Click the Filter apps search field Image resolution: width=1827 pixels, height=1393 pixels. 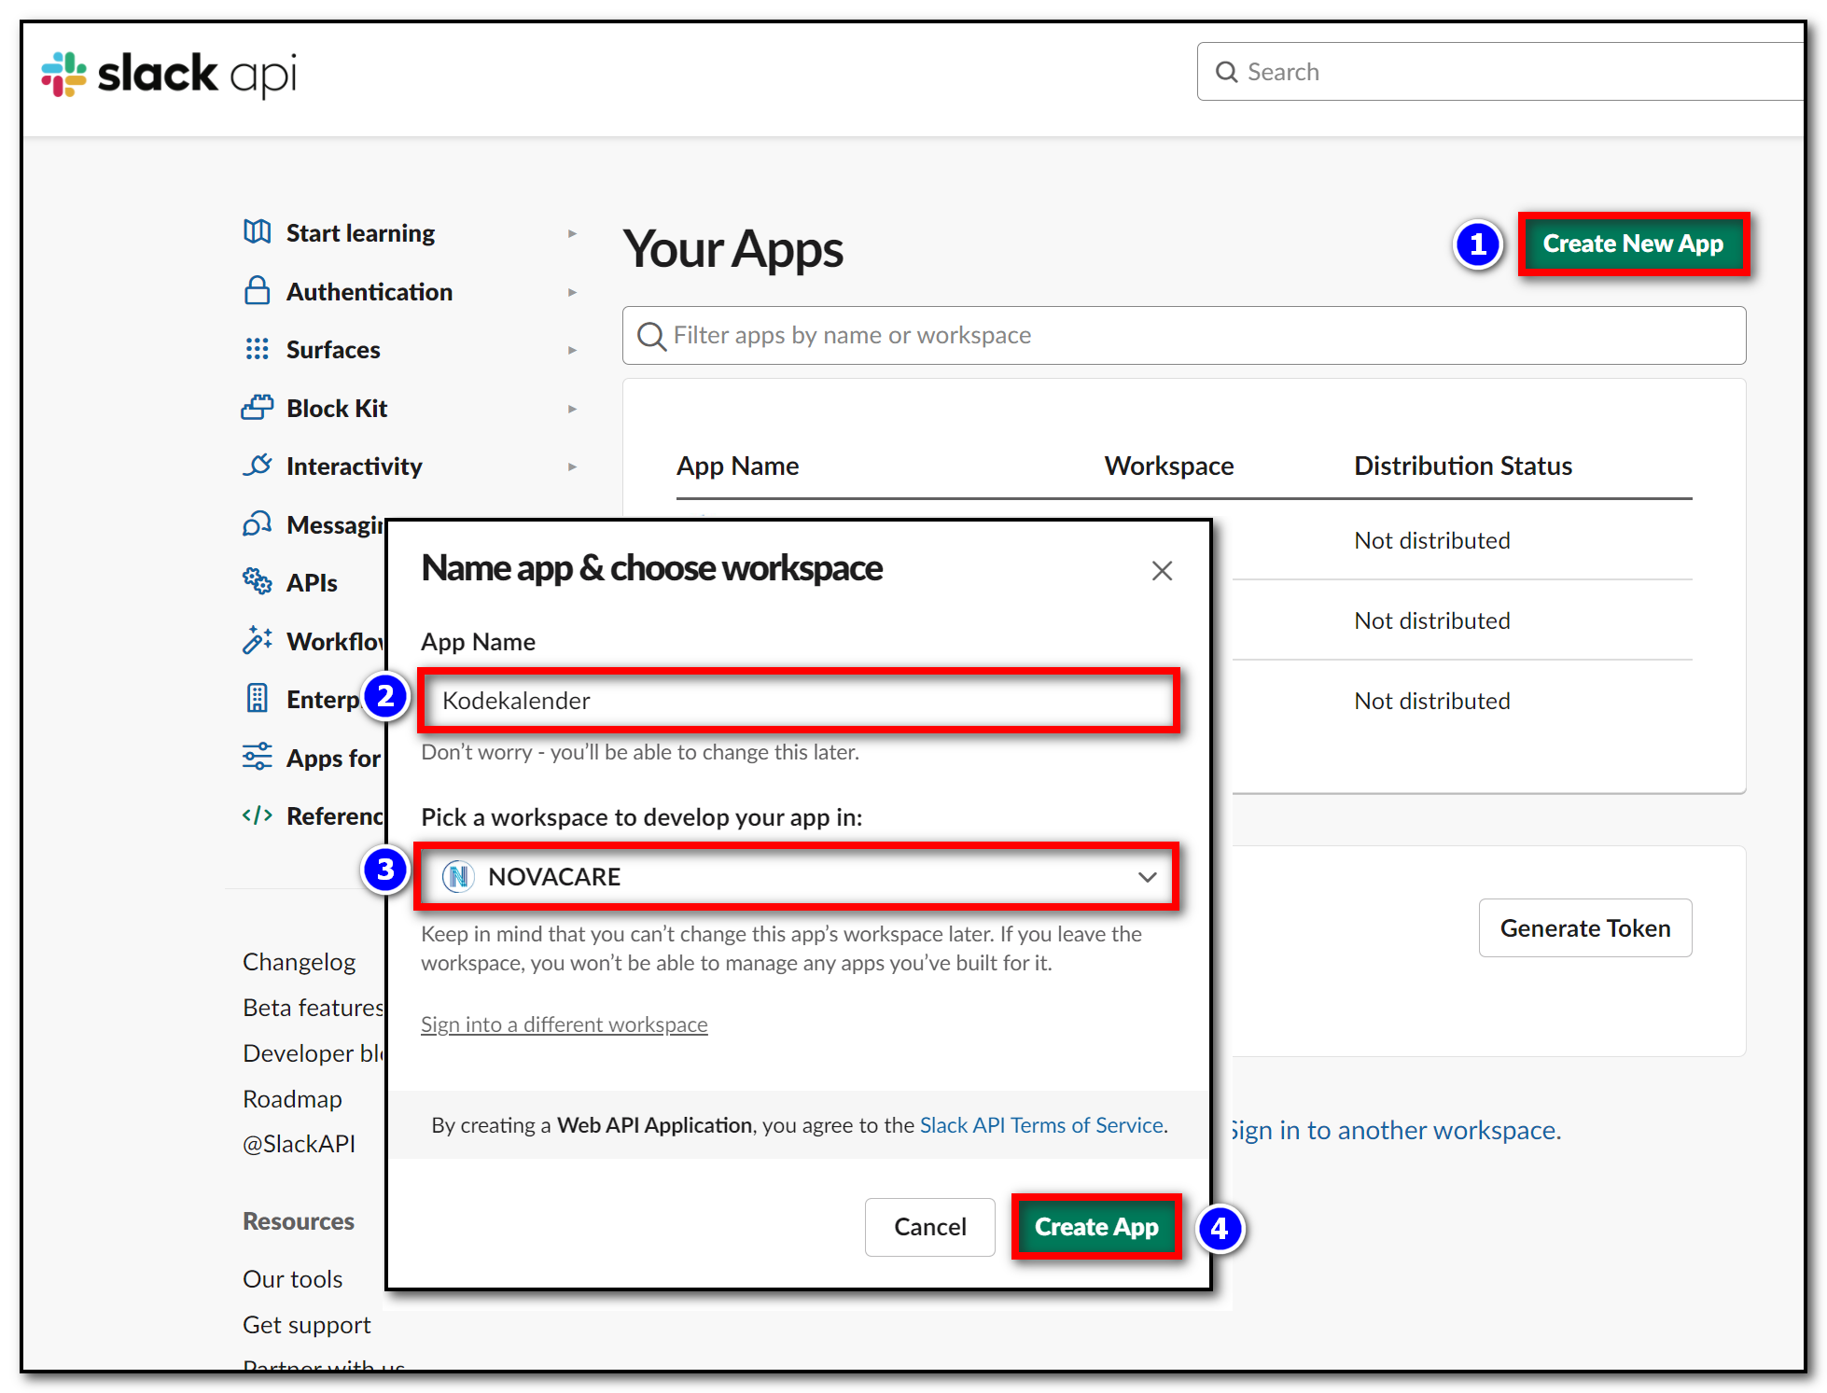(1183, 335)
